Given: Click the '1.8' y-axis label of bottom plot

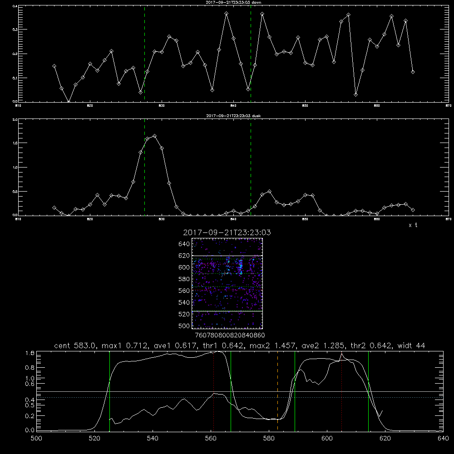Looking at the screenshot, I should pos(30,353).
